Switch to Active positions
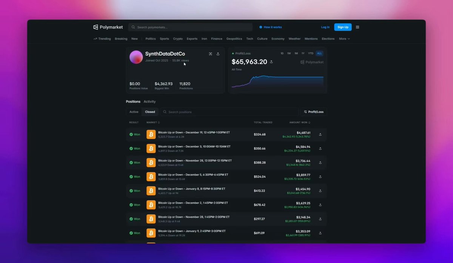Viewport: 453px width, 263px height. coord(134,112)
